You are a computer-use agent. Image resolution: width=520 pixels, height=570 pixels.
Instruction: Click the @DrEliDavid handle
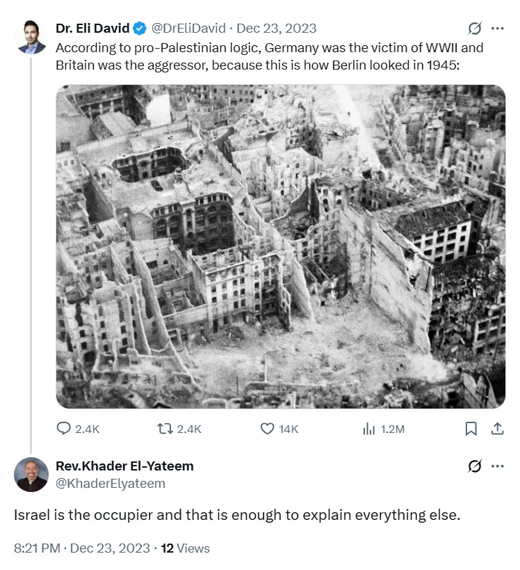(189, 29)
